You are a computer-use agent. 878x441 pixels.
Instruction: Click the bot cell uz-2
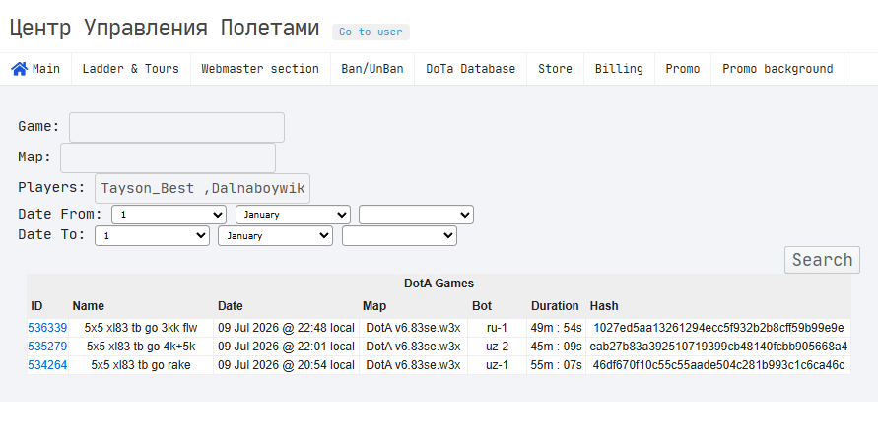coord(497,346)
